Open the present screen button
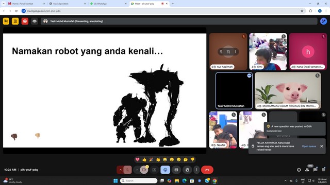The width and height of the screenshot is (330, 185). click(154, 170)
